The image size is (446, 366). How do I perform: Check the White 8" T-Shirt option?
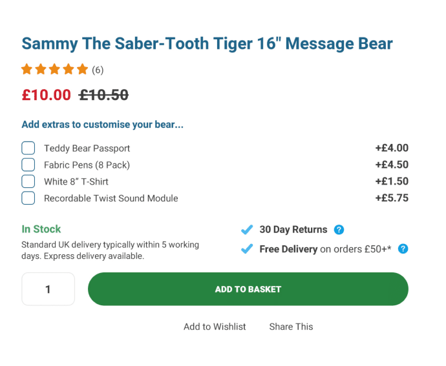coord(28,181)
